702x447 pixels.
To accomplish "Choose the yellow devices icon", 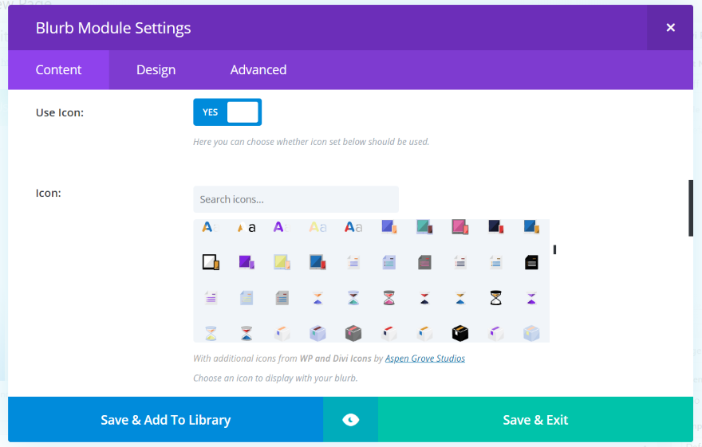I will (x=282, y=261).
